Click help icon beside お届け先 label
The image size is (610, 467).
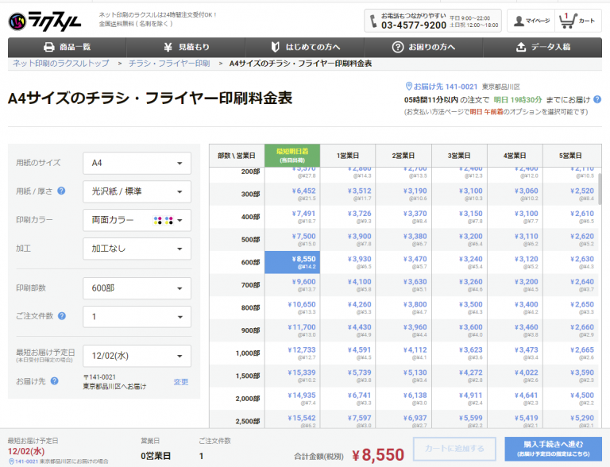tap(55, 381)
